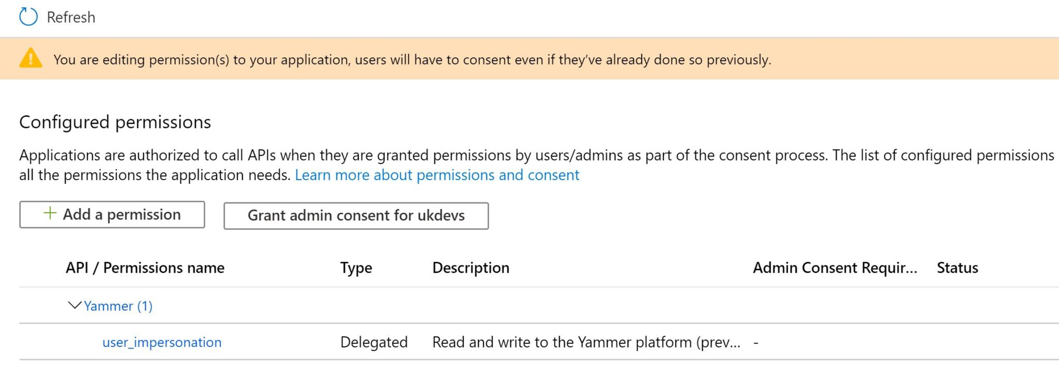The height and width of the screenshot is (380, 1059).
Task: Click Add a permission
Action: pyautogui.click(x=111, y=214)
